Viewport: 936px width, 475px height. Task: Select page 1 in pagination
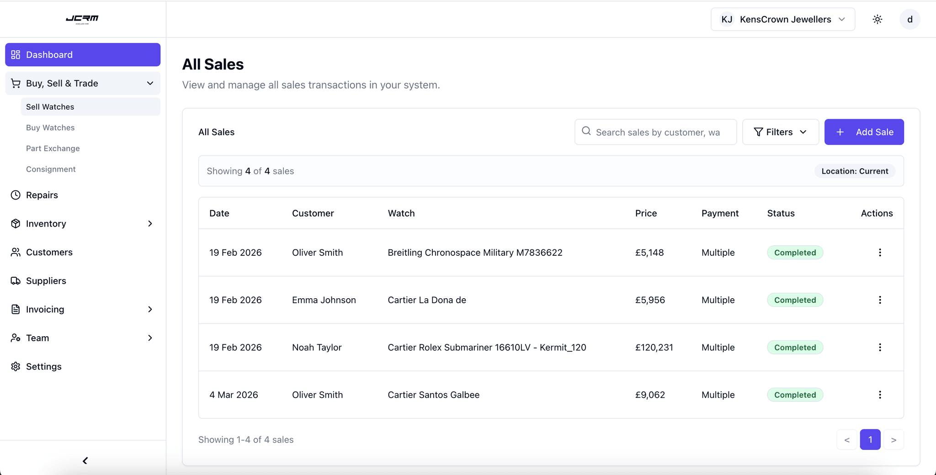[870, 439]
